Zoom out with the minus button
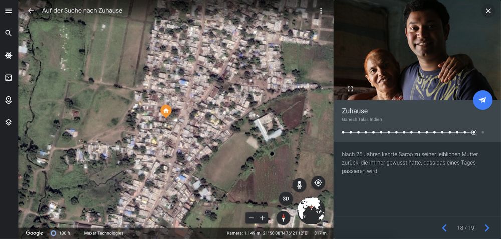This screenshot has height=239, width=501. tap(251, 218)
